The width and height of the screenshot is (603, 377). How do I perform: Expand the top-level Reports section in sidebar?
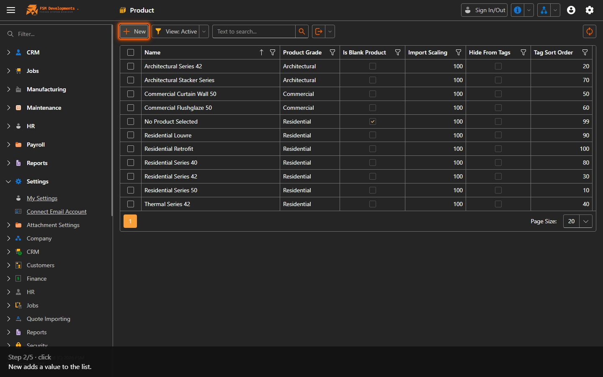click(8, 163)
